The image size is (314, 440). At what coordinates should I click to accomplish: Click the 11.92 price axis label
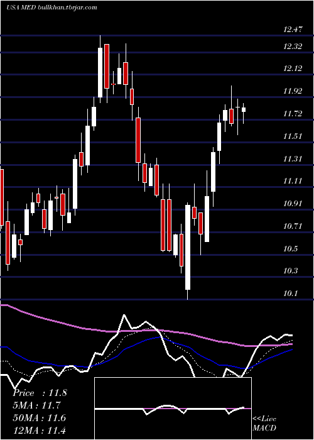point(293,91)
